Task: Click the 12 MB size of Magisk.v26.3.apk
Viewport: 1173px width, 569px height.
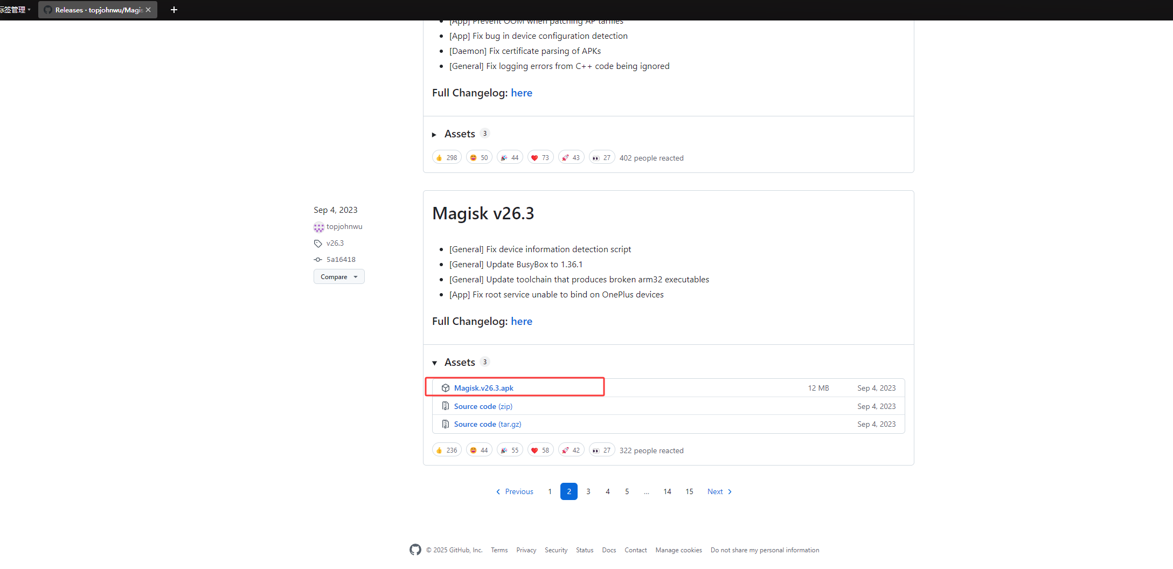Action: coord(818,388)
